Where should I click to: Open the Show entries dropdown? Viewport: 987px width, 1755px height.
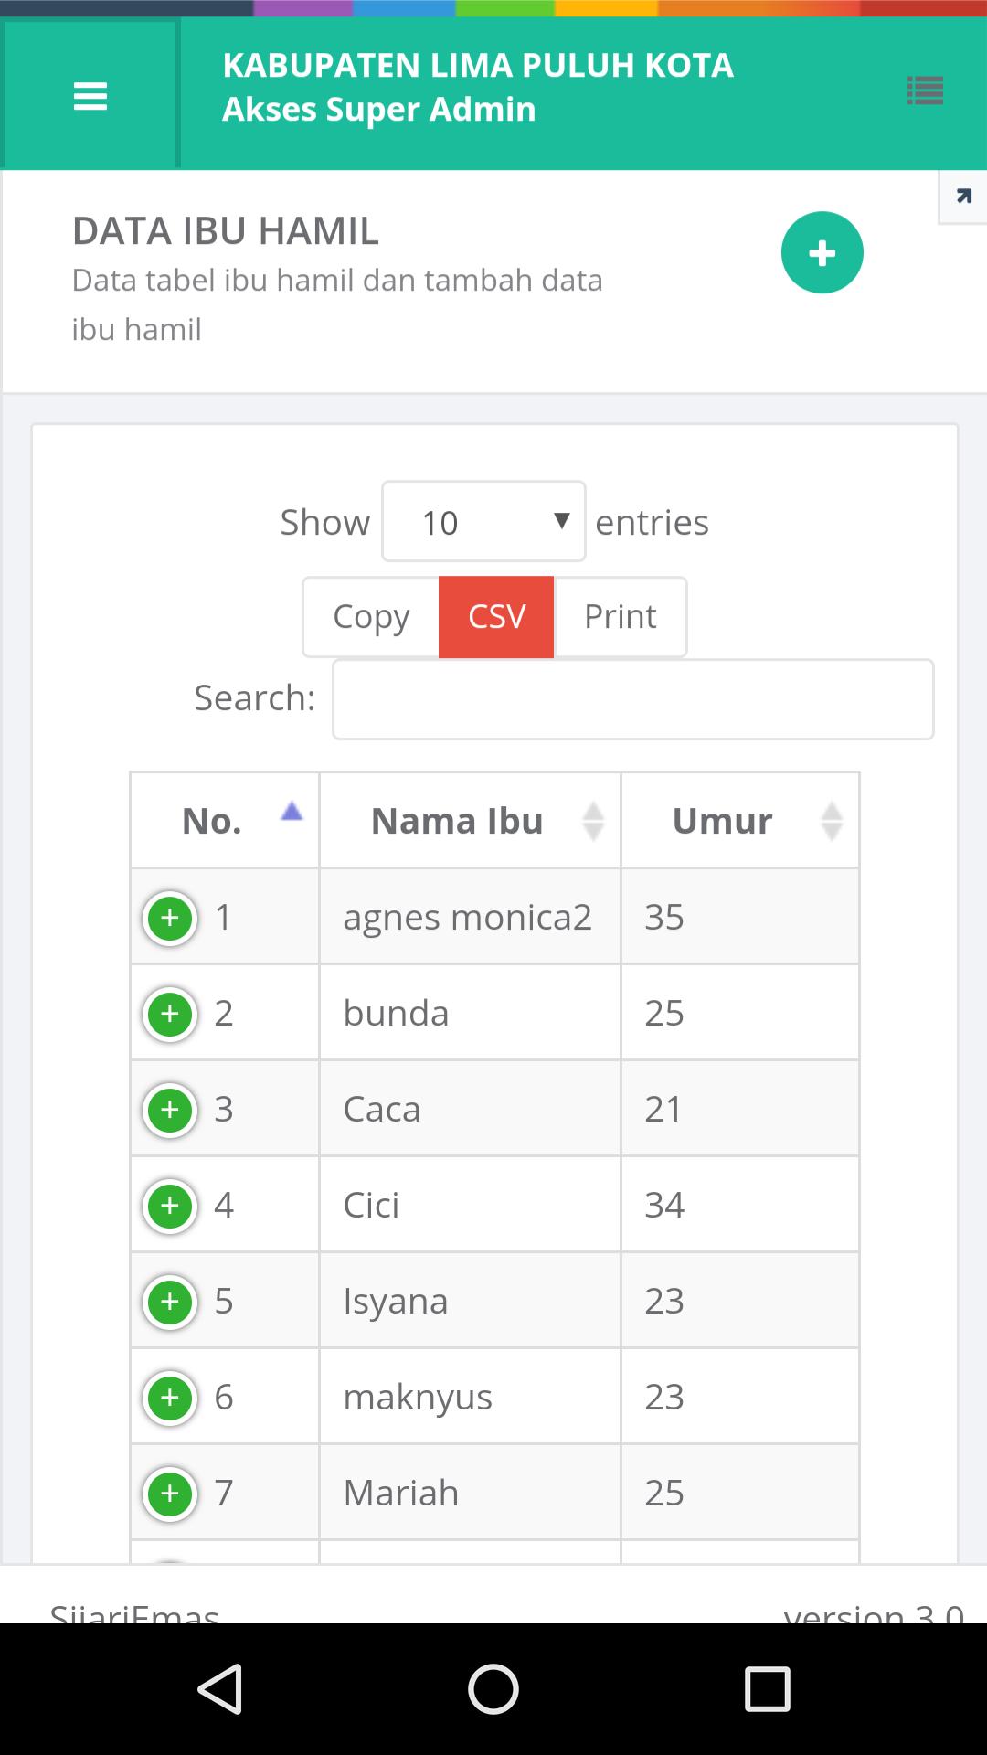pyautogui.click(x=483, y=521)
